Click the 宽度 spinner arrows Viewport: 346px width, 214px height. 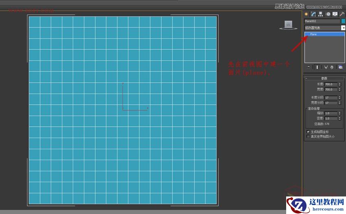pos(340,90)
